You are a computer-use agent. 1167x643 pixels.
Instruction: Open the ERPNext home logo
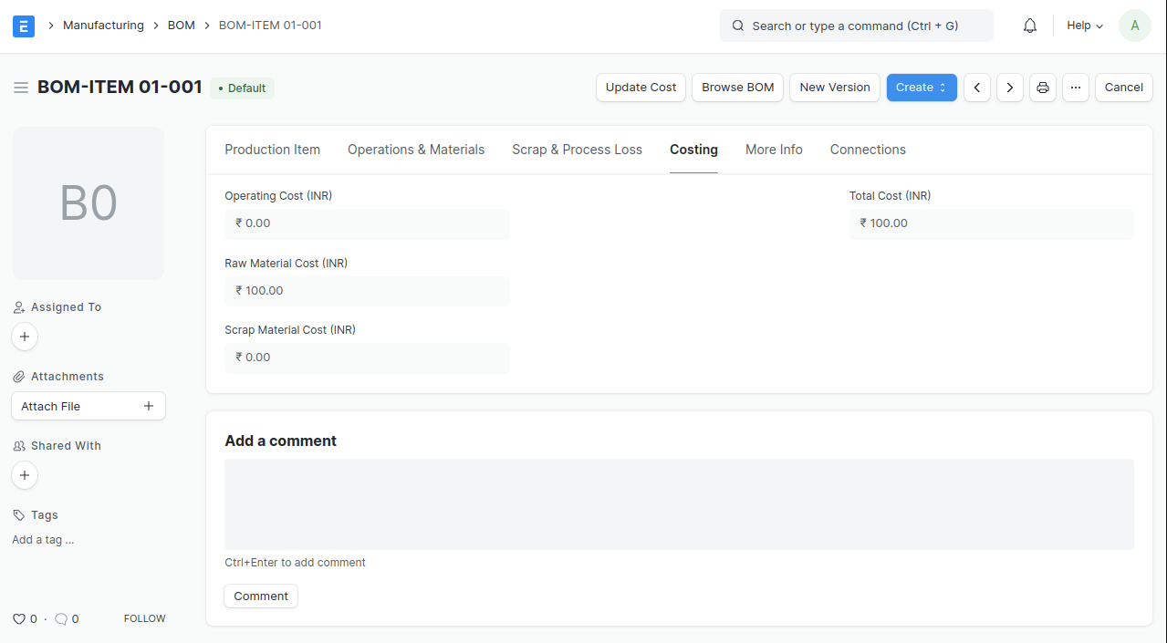[23, 26]
